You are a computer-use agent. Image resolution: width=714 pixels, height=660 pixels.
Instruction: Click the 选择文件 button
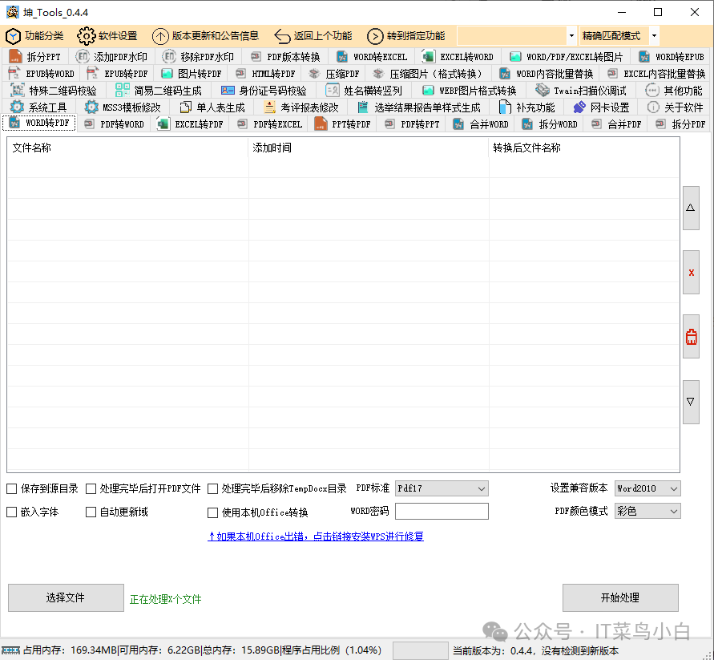click(x=66, y=597)
